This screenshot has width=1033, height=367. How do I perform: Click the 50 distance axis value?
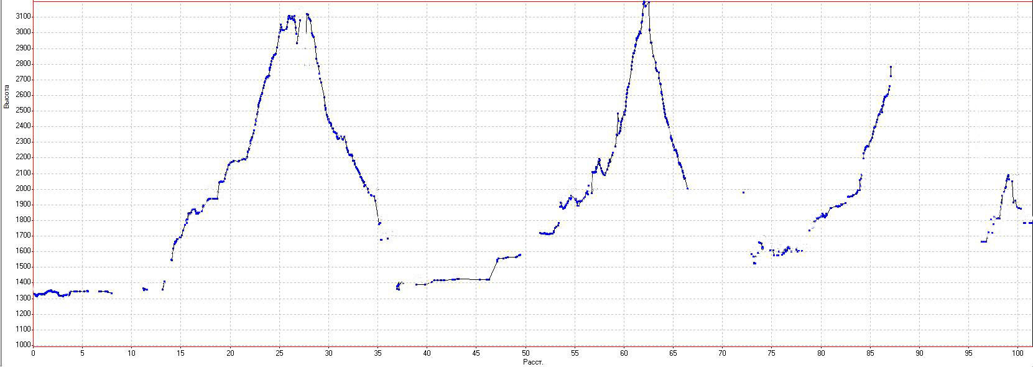coord(526,353)
